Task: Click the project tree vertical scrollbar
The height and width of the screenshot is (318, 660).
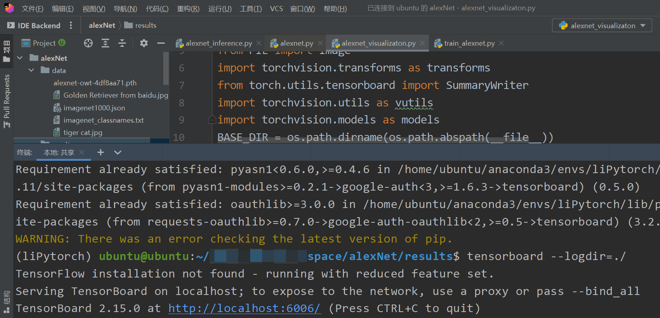Action: 166,68
